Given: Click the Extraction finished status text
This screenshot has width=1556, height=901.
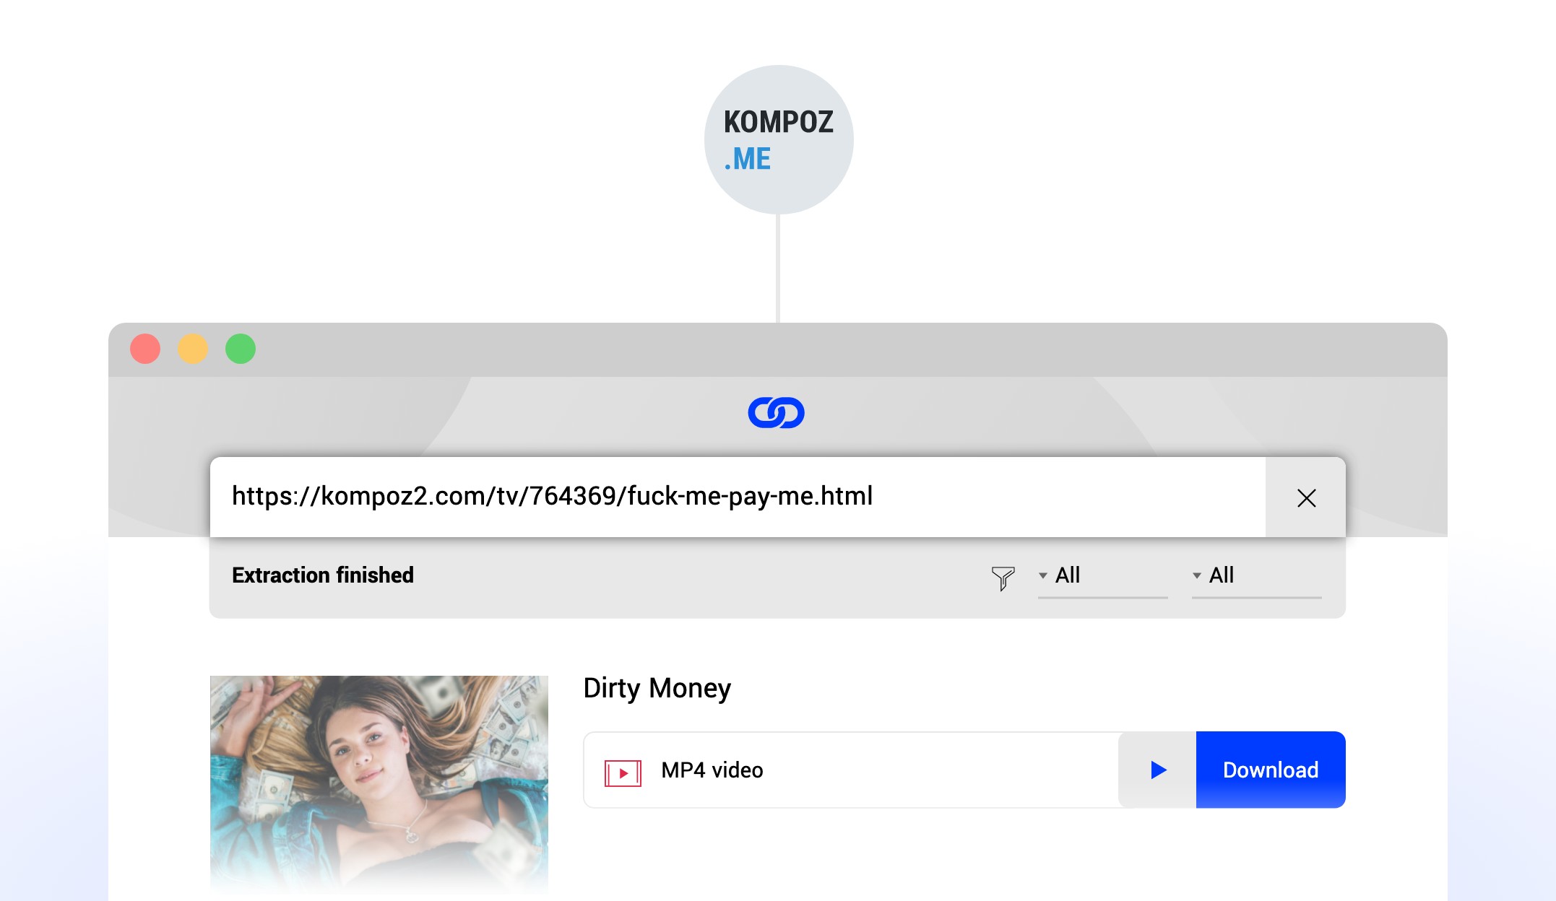Looking at the screenshot, I should pyautogui.click(x=323, y=575).
